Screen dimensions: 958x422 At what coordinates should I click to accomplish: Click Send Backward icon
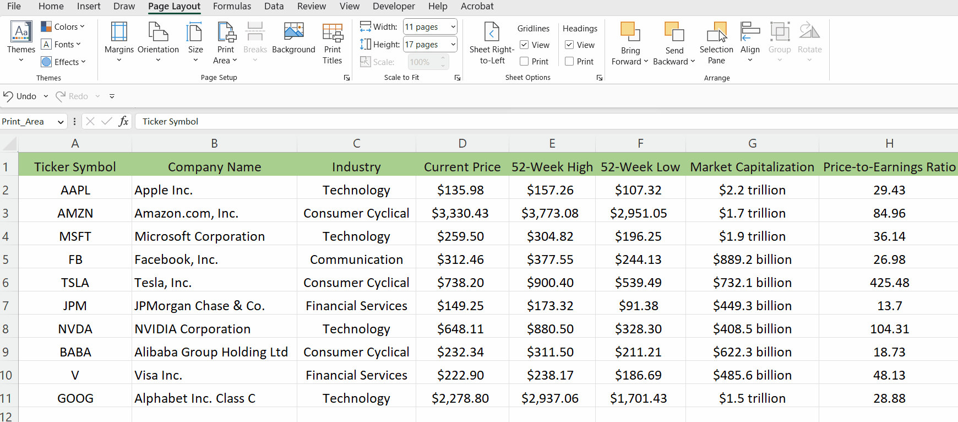[x=674, y=32]
